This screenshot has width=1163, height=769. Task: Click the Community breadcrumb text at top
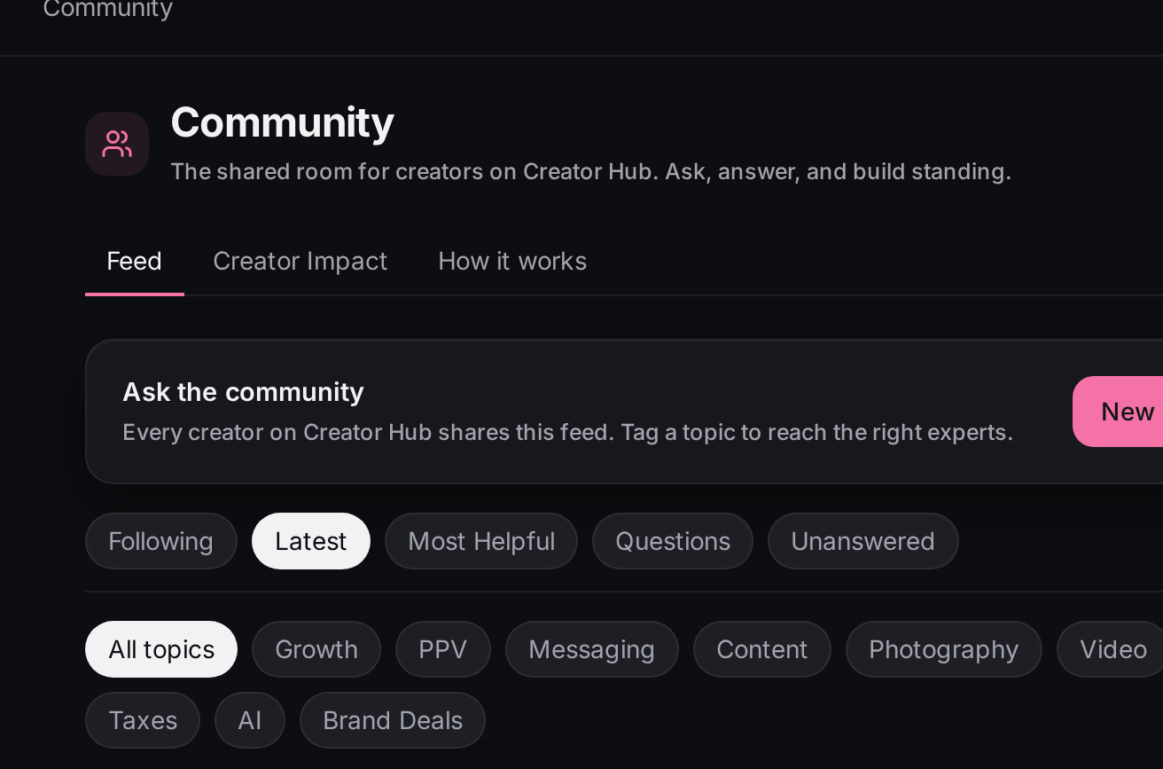tap(108, 10)
